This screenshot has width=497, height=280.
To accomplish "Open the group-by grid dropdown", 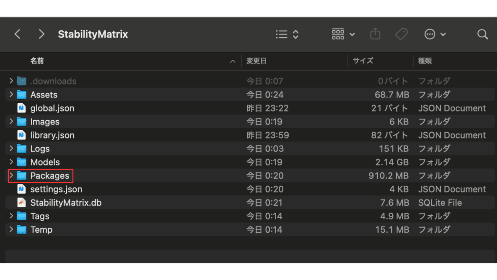I will (343, 34).
